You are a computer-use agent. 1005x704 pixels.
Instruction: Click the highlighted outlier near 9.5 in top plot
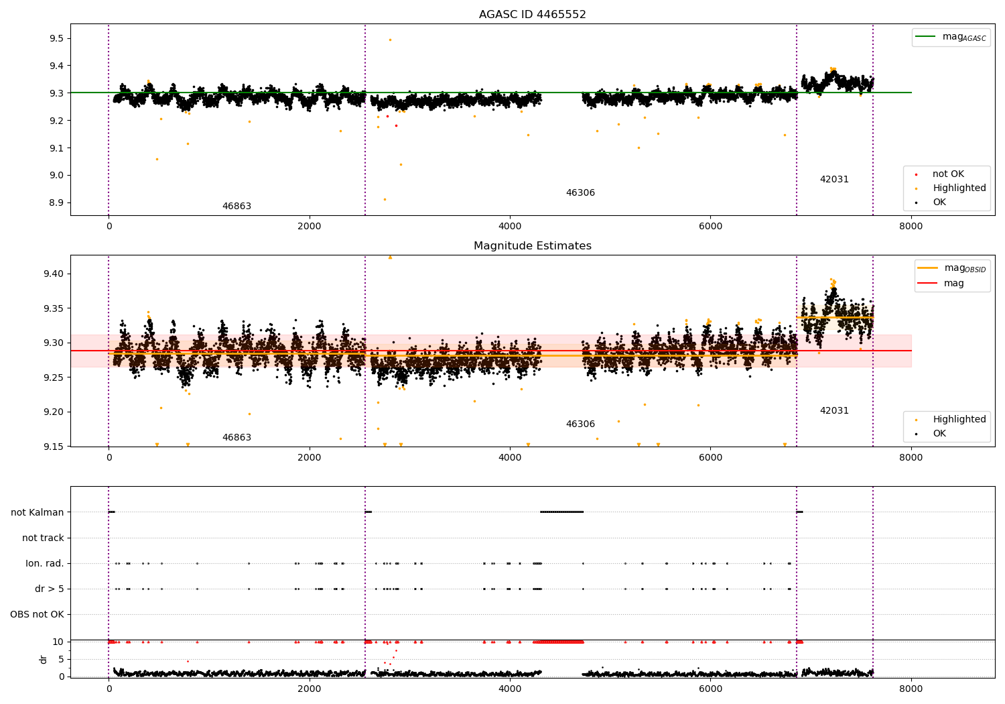point(390,40)
